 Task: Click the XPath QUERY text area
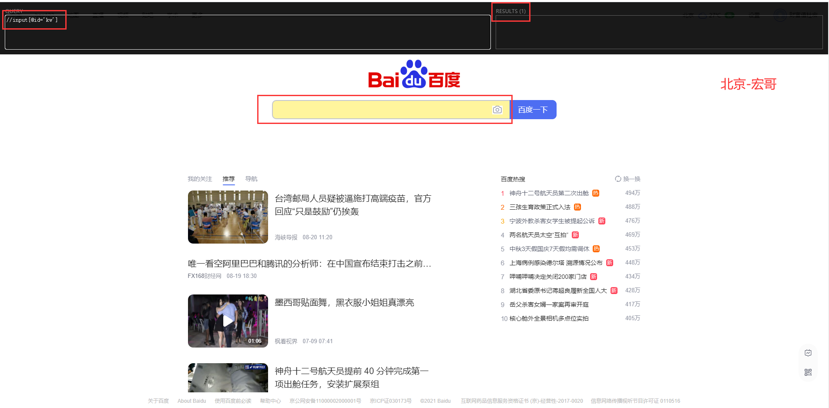point(248,32)
